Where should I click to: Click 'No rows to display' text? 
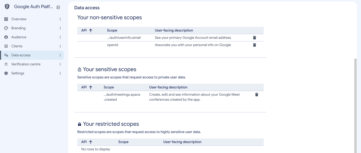click(x=96, y=149)
